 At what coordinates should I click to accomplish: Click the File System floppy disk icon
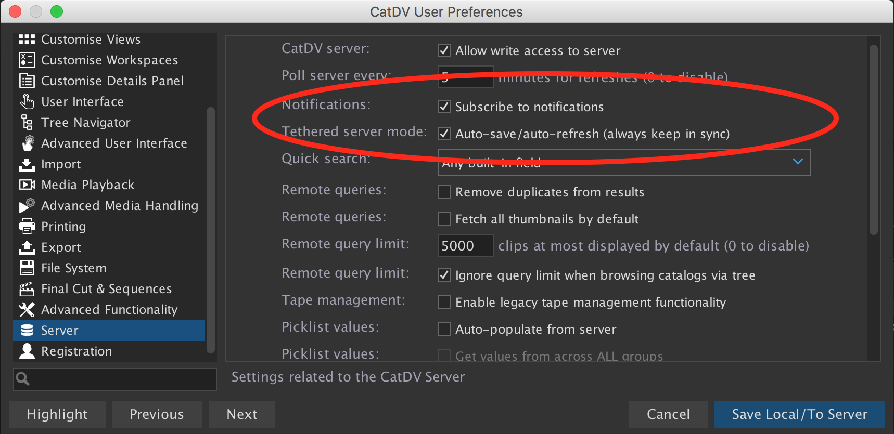(x=27, y=268)
